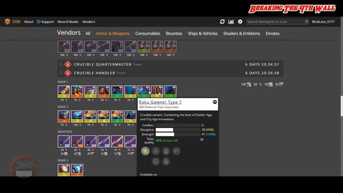Image resolution: width=343 pixels, height=193 pixels.
Task: Click the '98% of max roll' text
Action: [167, 140]
